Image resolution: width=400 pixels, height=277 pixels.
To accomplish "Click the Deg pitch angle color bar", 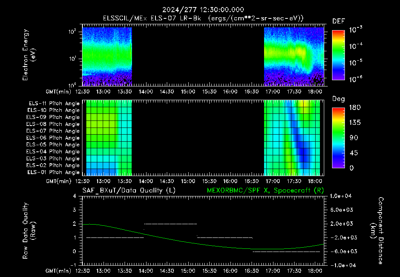I will [338, 138].
